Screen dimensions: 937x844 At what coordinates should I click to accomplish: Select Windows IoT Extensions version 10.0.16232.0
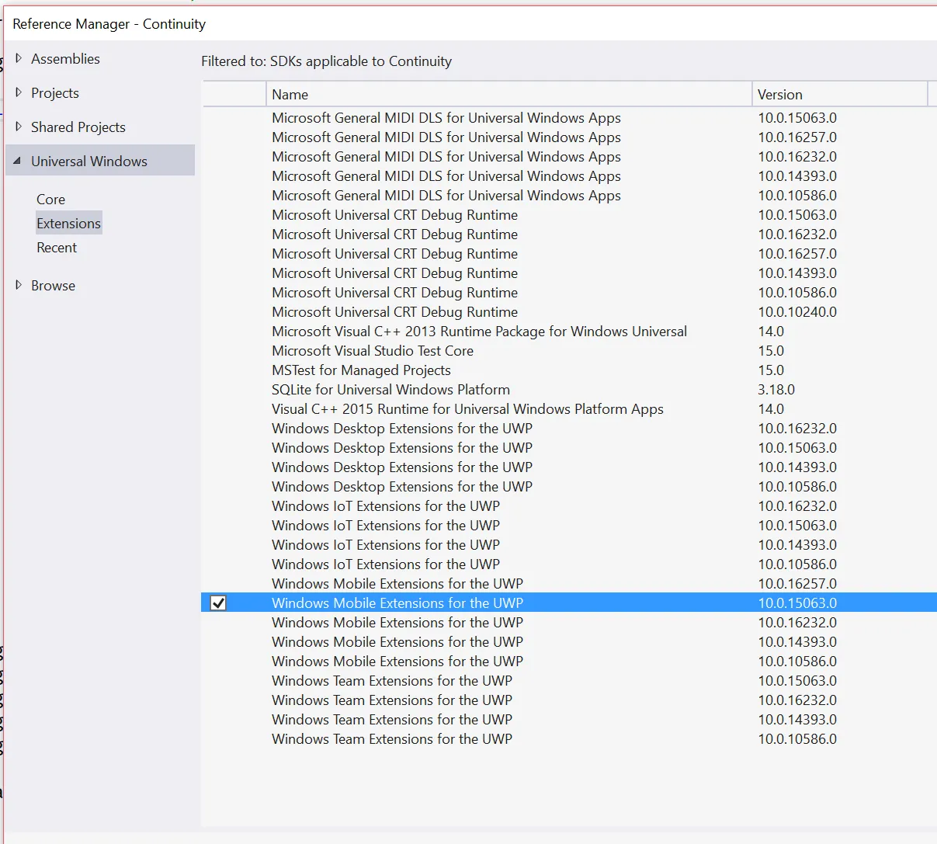click(568, 506)
